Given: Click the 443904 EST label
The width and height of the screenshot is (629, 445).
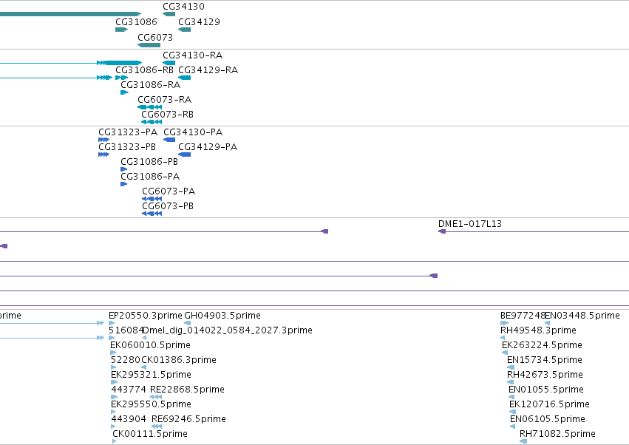Looking at the screenshot, I should click(x=129, y=419).
